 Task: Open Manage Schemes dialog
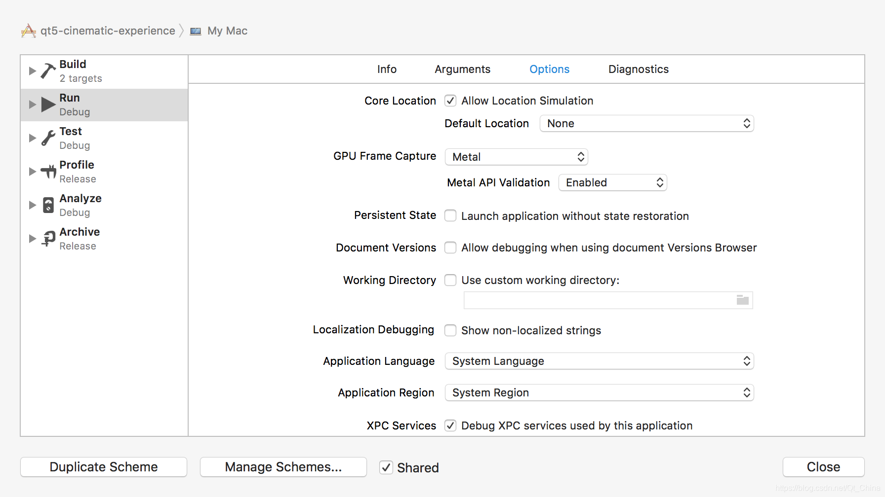pos(283,467)
